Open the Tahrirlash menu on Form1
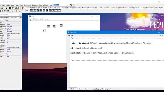Image resolution: width=164 pixels, height=92 pixels. click(x=36, y=19)
